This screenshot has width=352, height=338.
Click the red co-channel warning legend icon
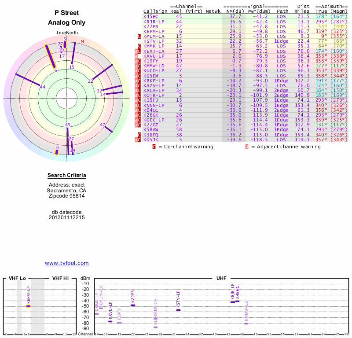click(x=154, y=147)
